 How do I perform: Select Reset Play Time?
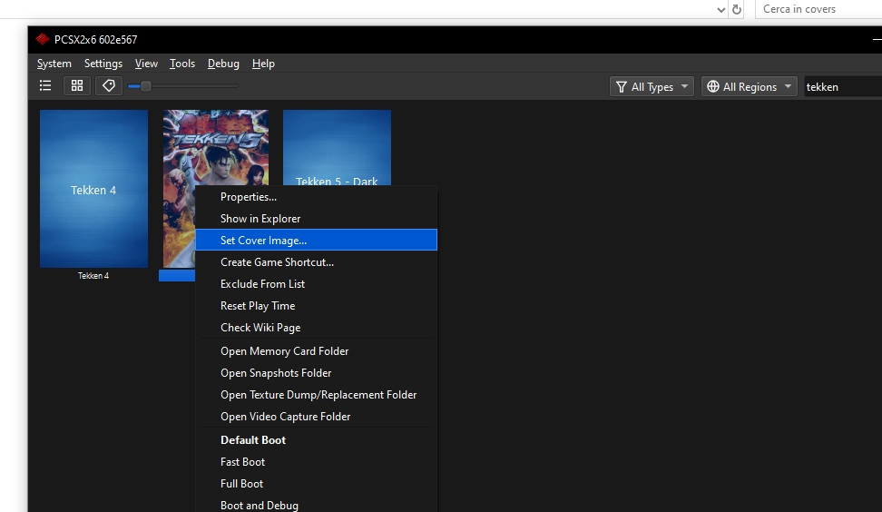(x=316, y=306)
